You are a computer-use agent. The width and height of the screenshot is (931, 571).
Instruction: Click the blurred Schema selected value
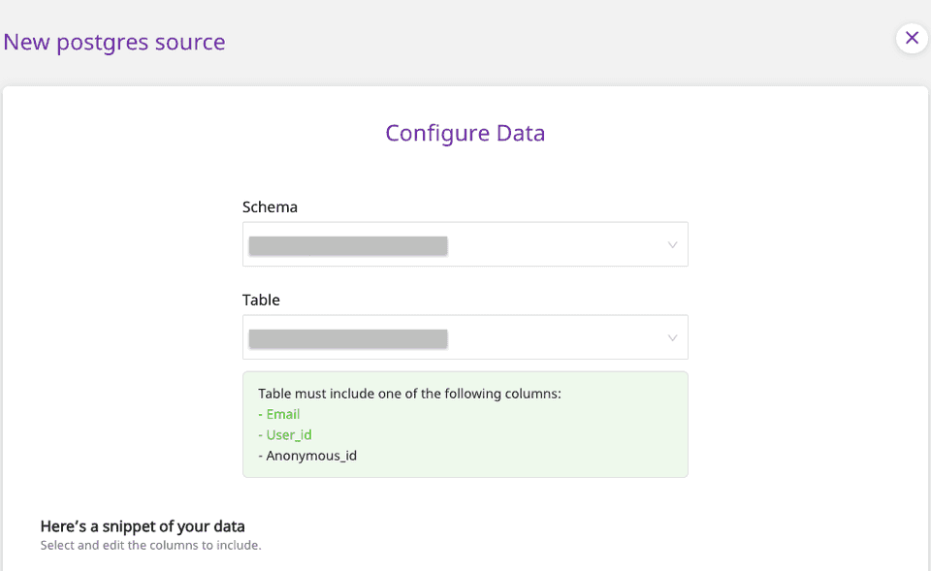347,245
